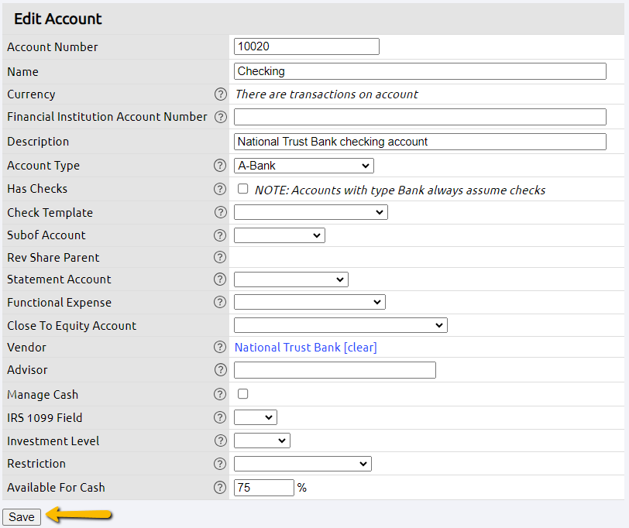Click the Save button
Viewport: 629px width, 528px height.
[x=22, y=517]
